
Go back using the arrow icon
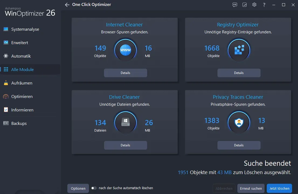[x=67, y=5]
